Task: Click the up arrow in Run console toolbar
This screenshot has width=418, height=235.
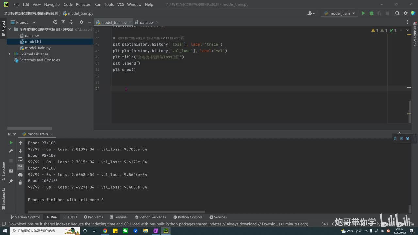Action: (20, 143)
